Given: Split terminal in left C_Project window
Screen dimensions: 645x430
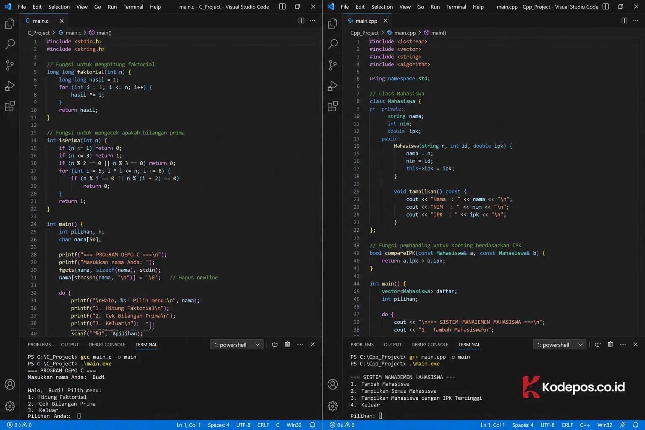Looking at the screenshot, I should [x=275, y=344].
